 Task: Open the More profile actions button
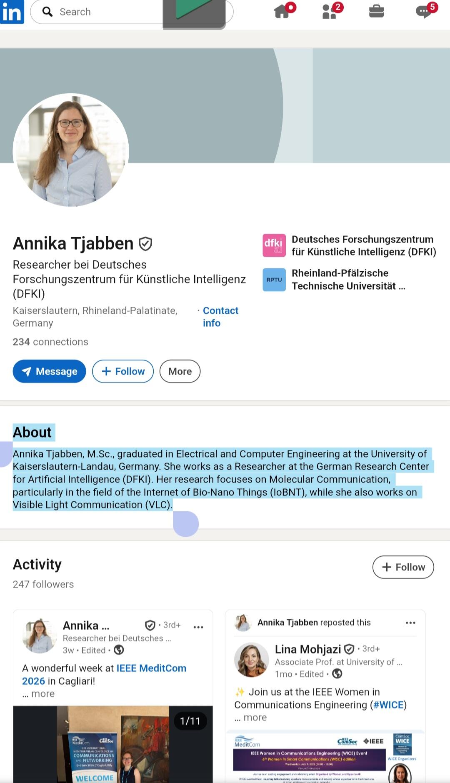click(180, 371)
